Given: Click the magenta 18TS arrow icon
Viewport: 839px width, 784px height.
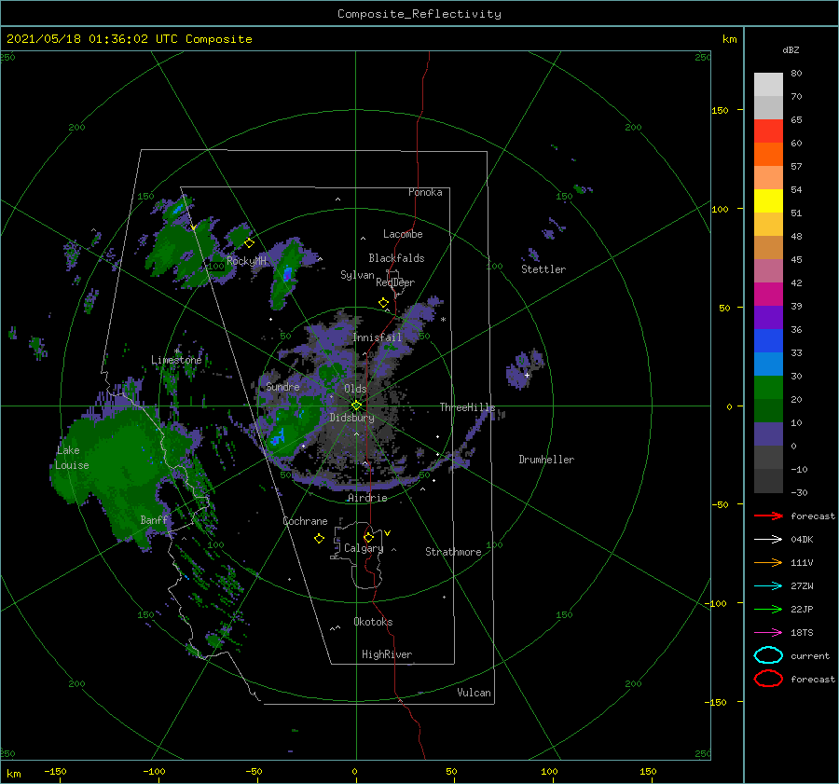Looking at the screenshot, I should click(768, 633).
